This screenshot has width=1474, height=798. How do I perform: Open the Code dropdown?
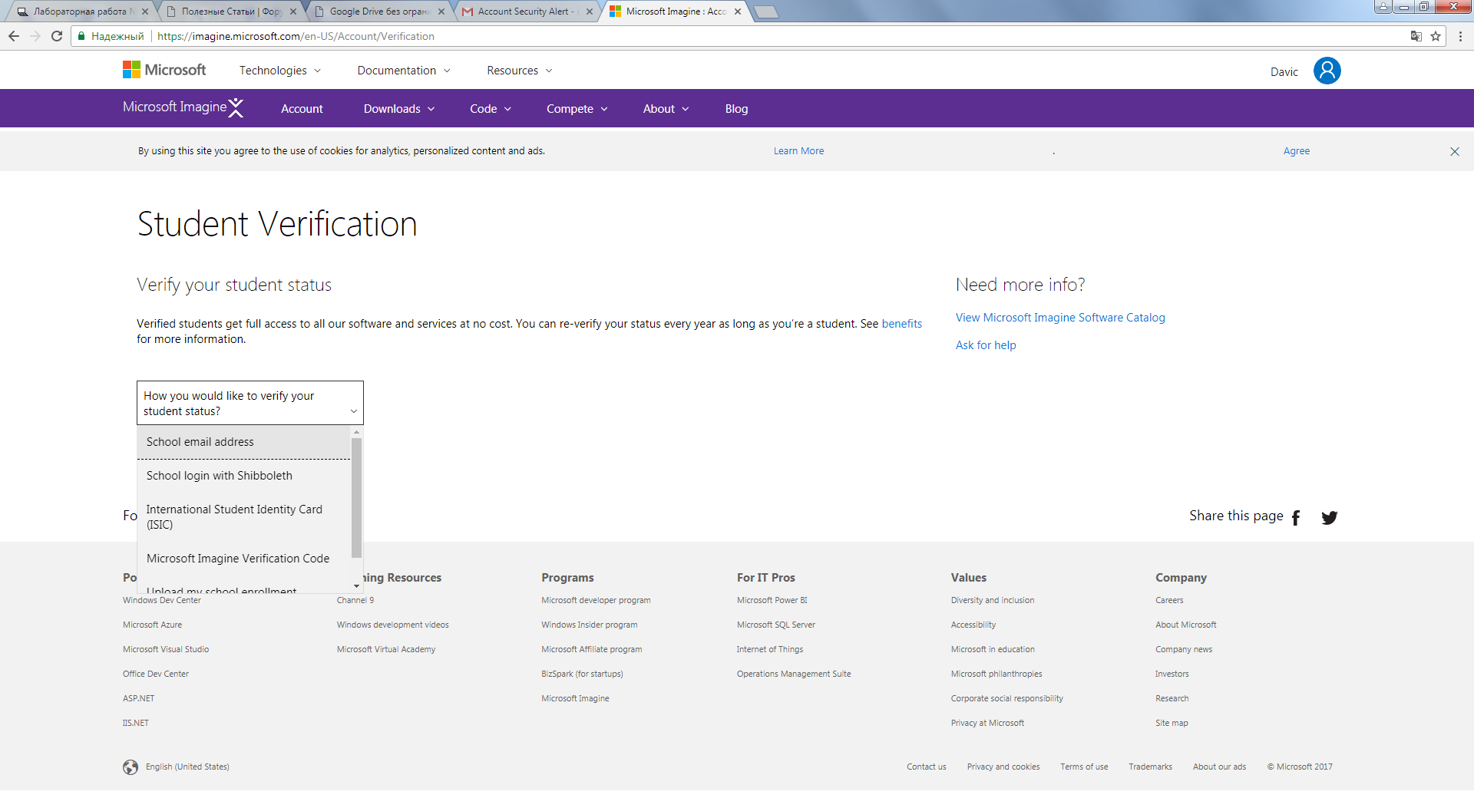click(491, 109)
